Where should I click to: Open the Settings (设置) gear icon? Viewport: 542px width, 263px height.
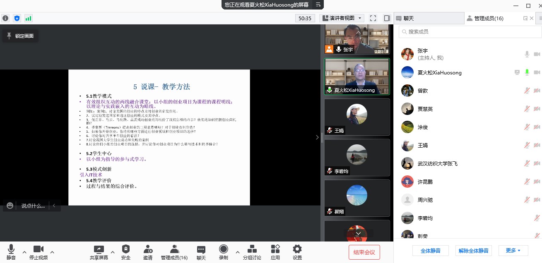297,249
